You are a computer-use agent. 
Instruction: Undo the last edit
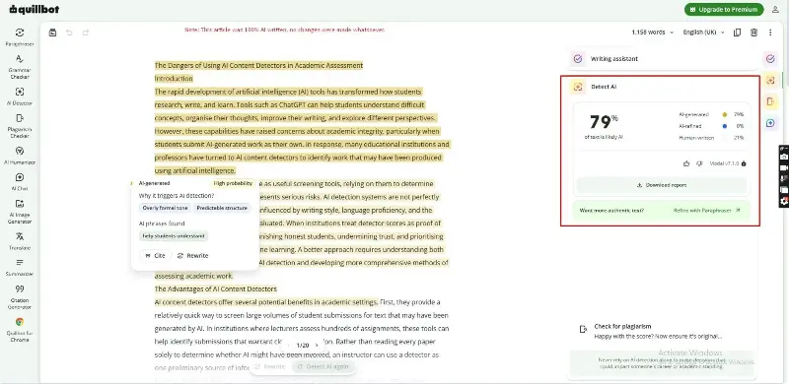69,32
